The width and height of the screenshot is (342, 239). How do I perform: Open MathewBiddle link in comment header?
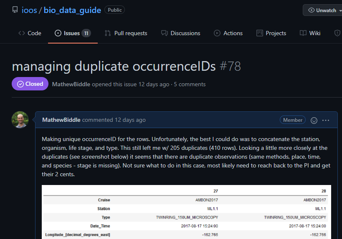click(61, 120)
